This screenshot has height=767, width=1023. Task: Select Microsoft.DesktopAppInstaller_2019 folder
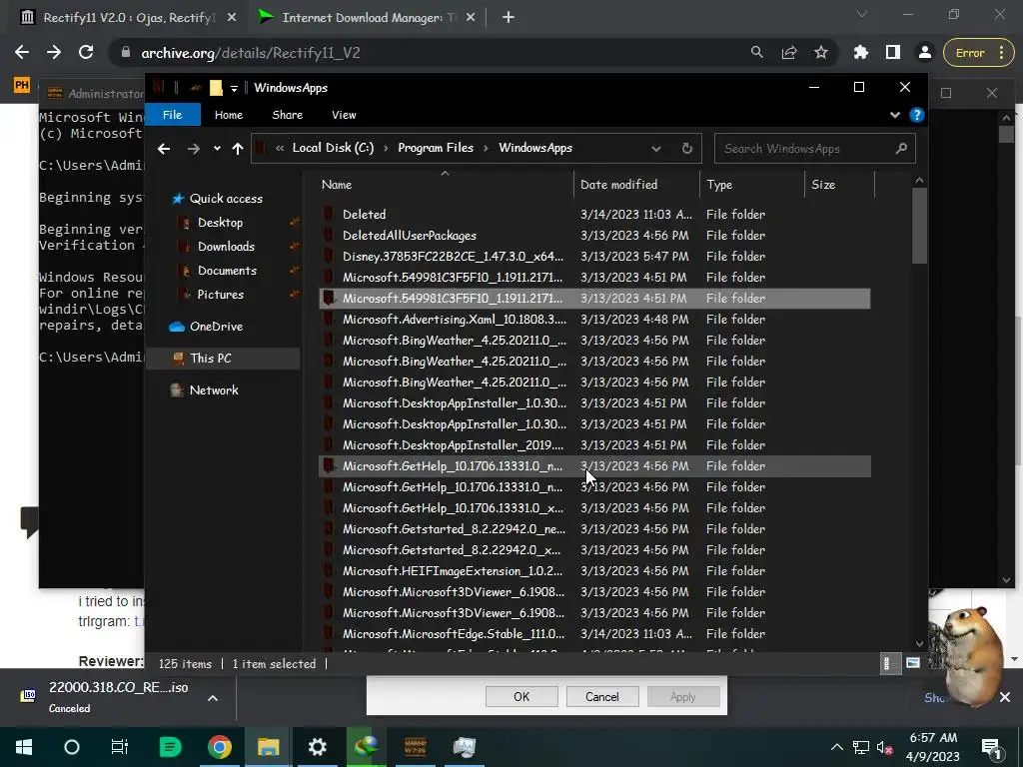(594, 444)
